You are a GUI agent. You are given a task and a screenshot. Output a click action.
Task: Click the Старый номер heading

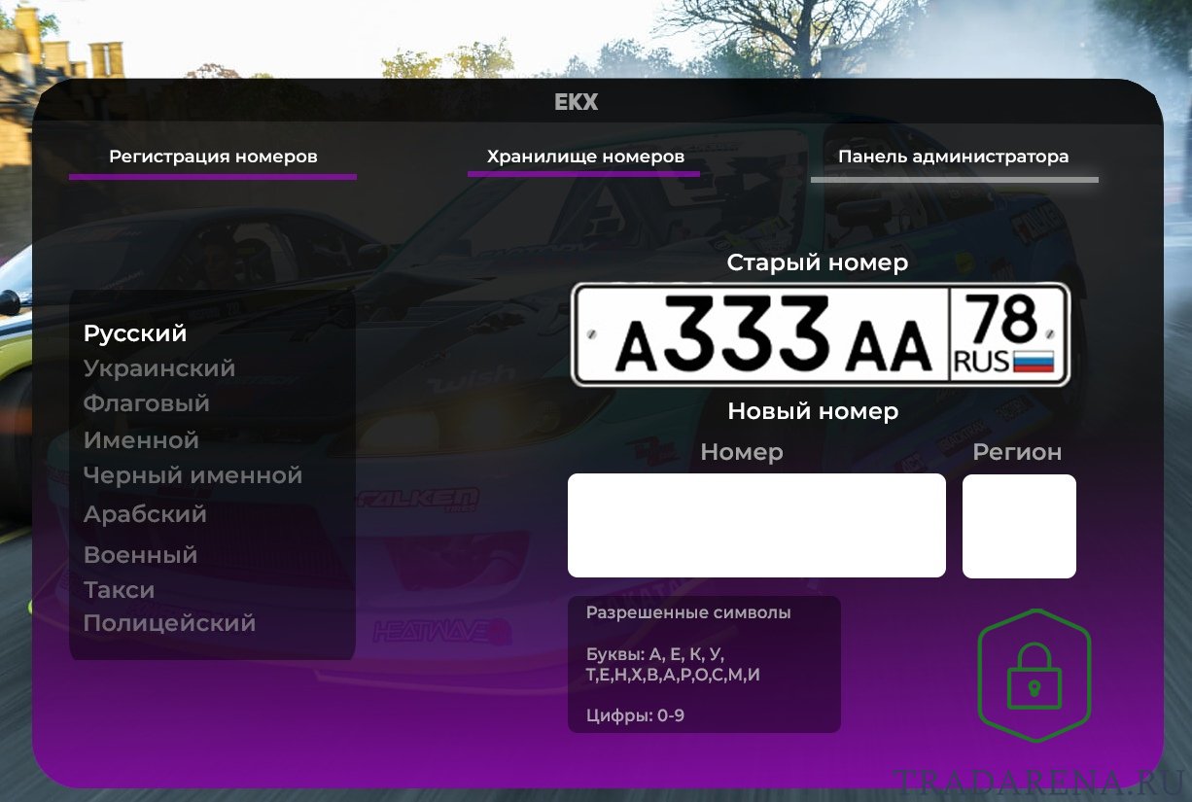coord(818,262)
